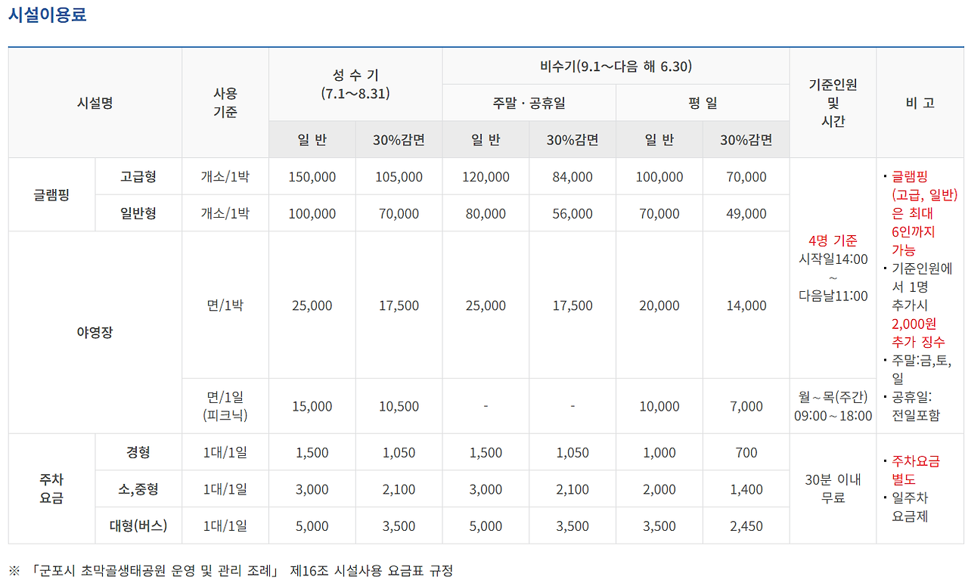Select 100,000 in the 일반형 row

tap(312, 213)
